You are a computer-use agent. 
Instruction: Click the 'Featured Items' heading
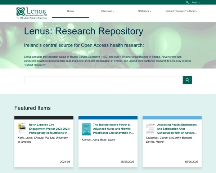pyautogui.click(x=32, y=108)
